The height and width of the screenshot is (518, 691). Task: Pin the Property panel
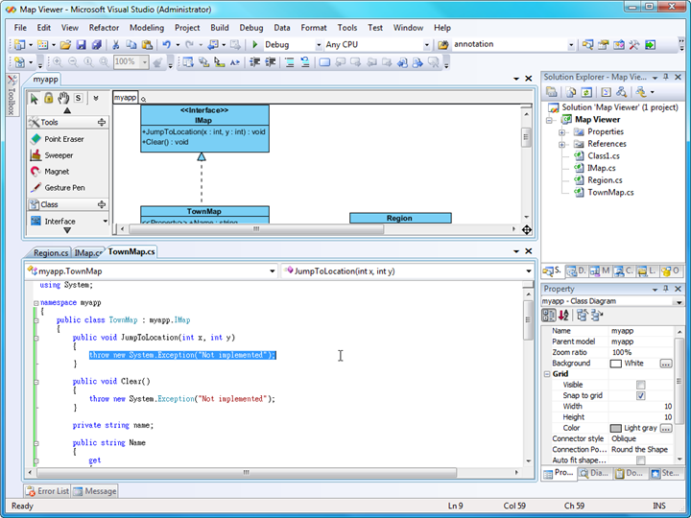(x=666, y=289)
